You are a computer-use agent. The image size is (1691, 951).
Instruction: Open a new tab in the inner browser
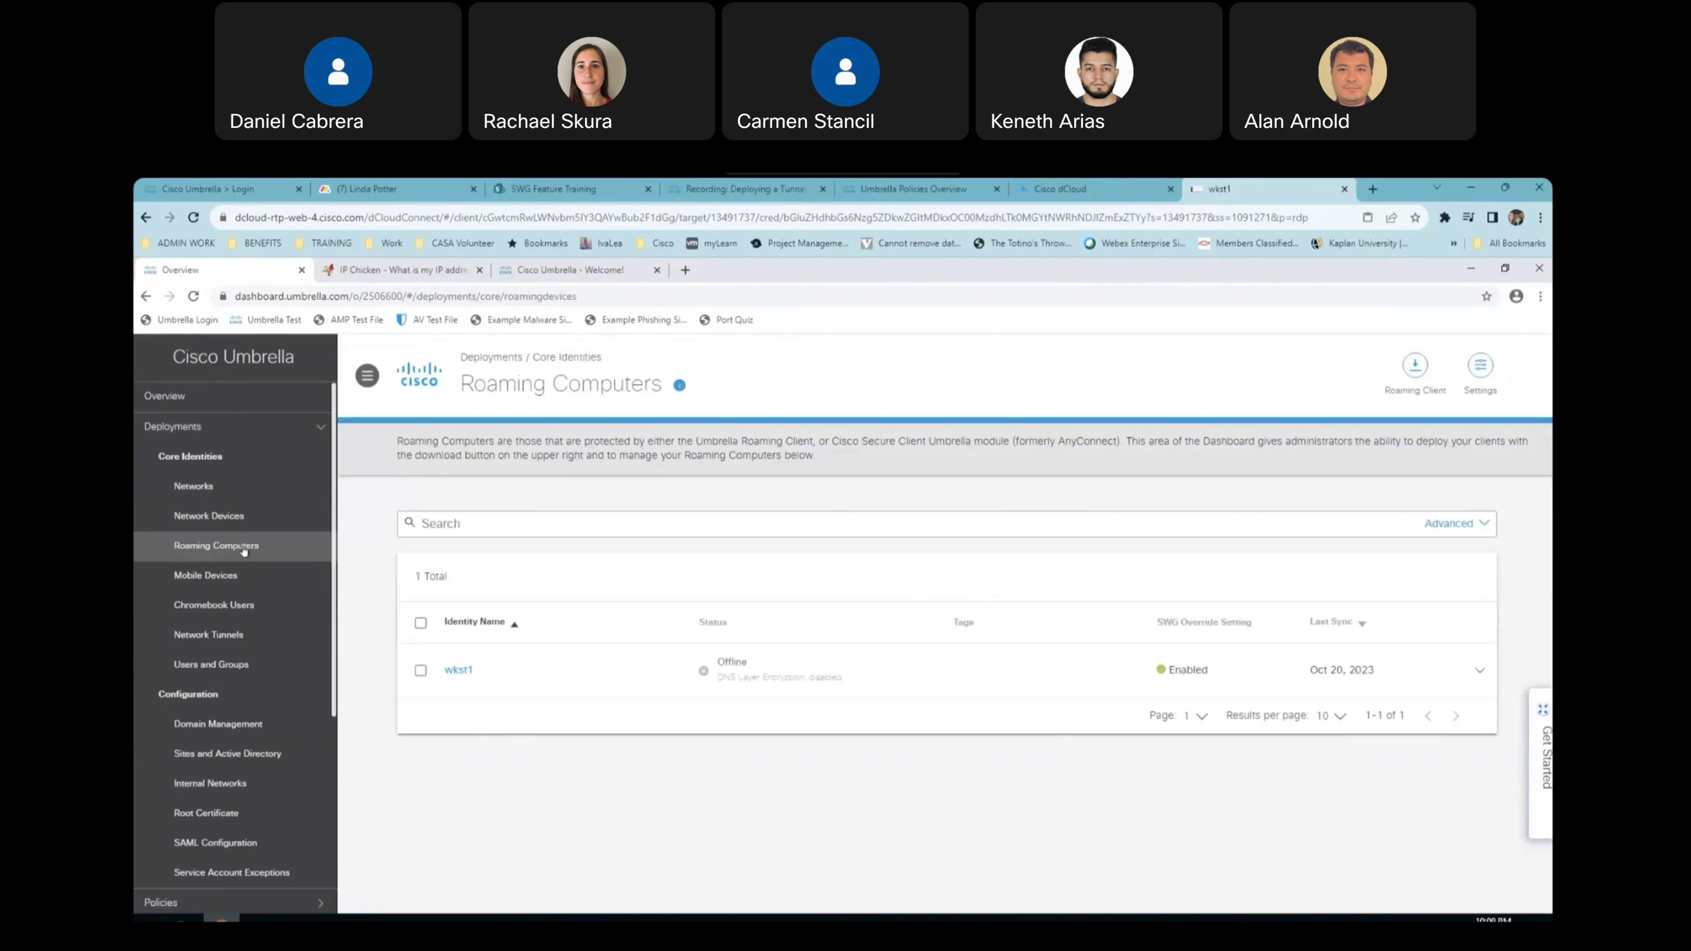685,270
